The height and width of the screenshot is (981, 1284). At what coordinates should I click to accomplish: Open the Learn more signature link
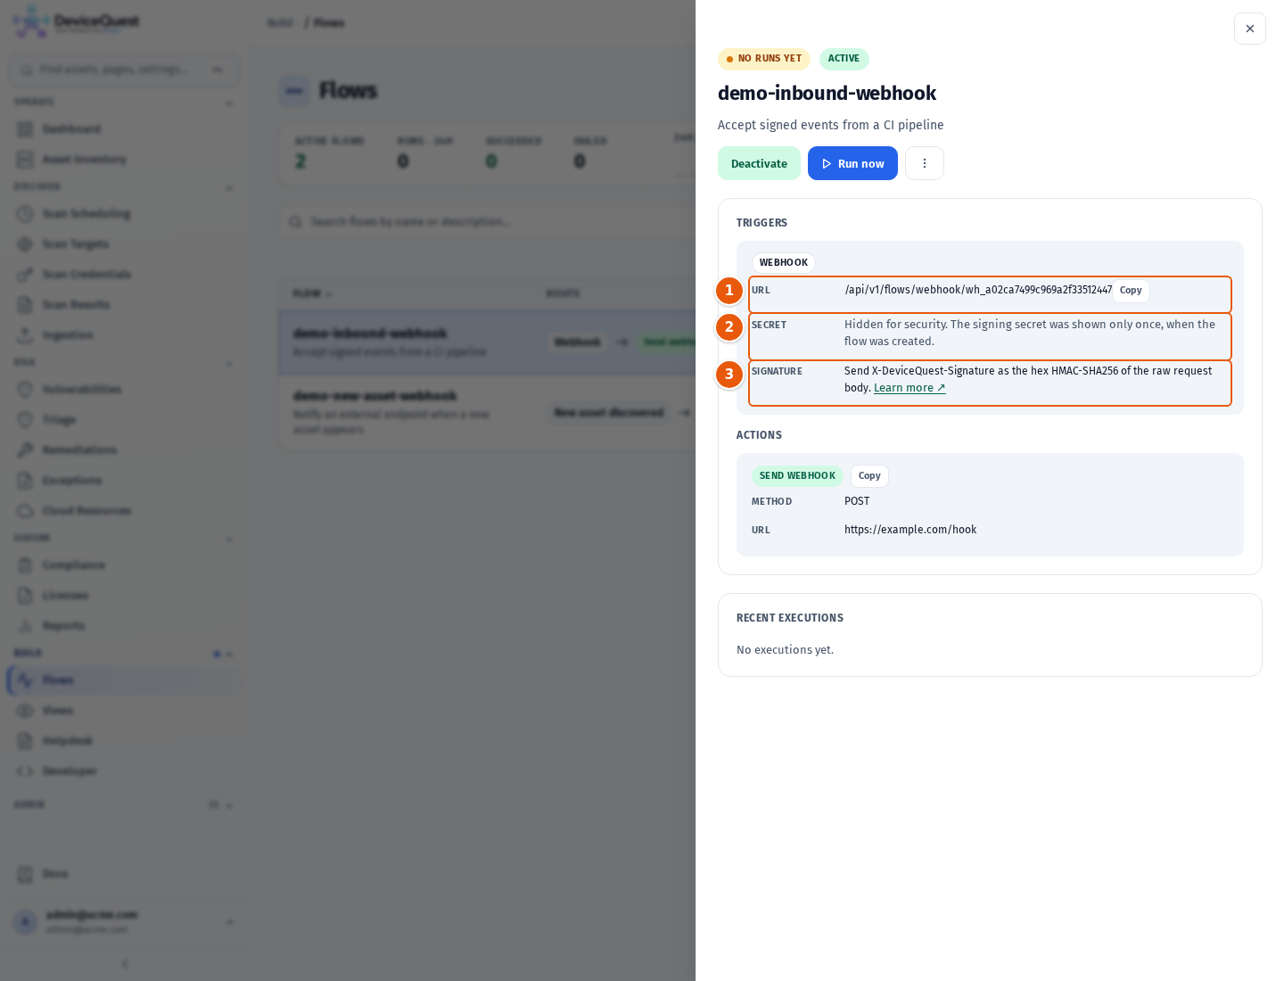tap(909, 388)
